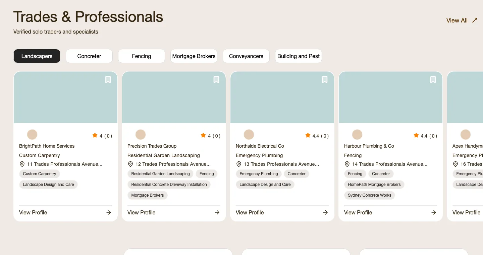Open the Building and Pest tab

pyautogui.click(x=299, y=56)
